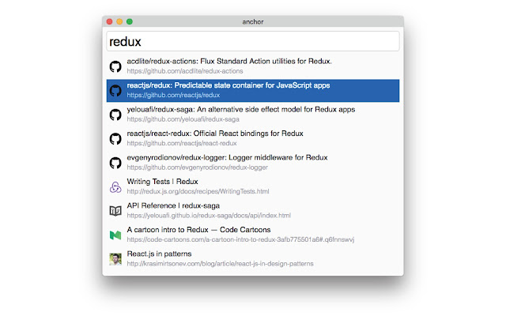Image resolution: width=506 pixels, height=316 pixels.
Task: Click the code-cartoons.com URL
Action: pyautogui.click(x=240, y=239)
